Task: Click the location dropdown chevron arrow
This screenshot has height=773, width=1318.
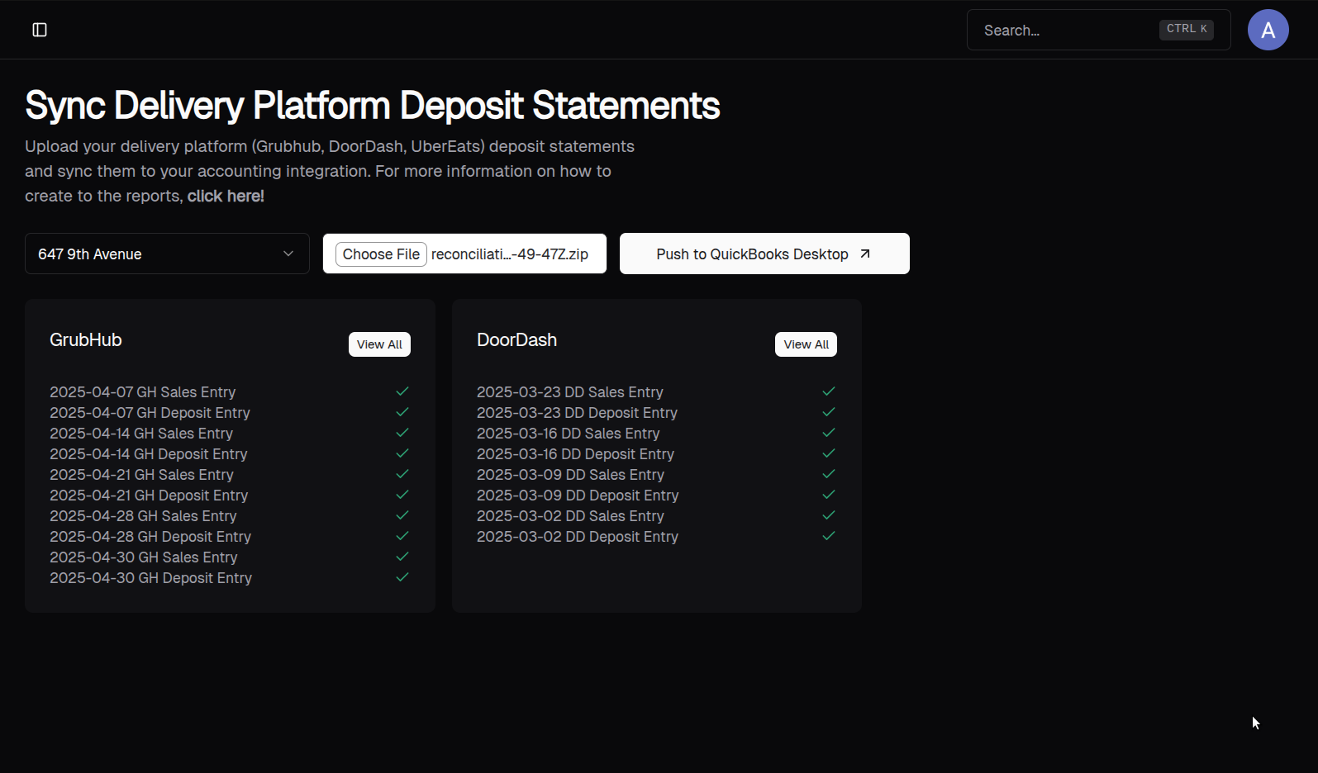Action: point(288,254)
